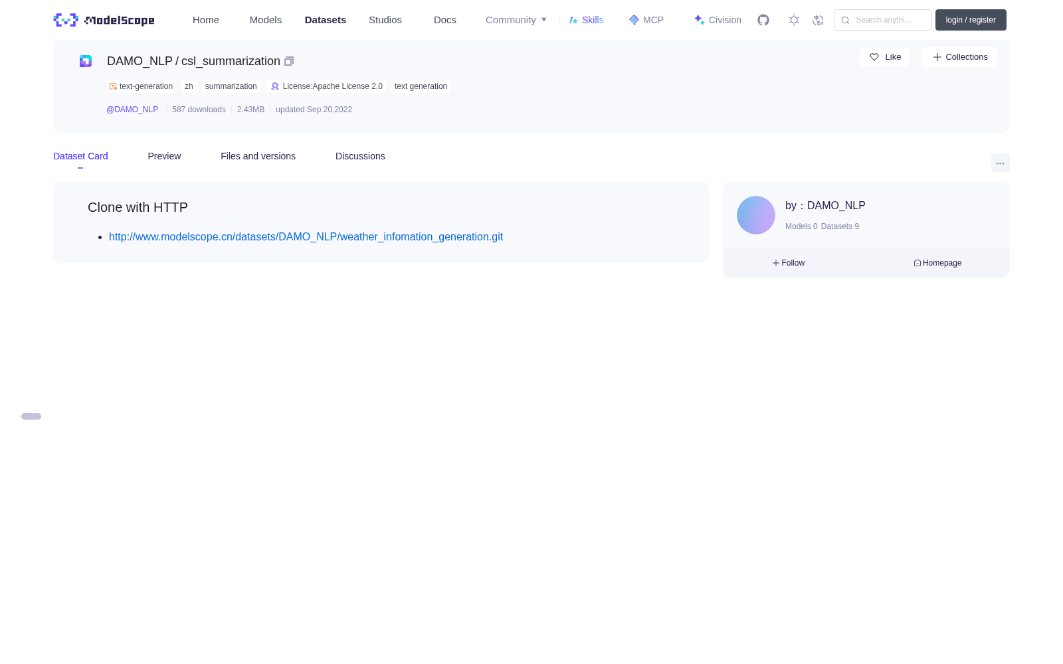
Task: Click the DAMO_NLP organization in title
Action: pyautogui.click(x=140, y=61)
